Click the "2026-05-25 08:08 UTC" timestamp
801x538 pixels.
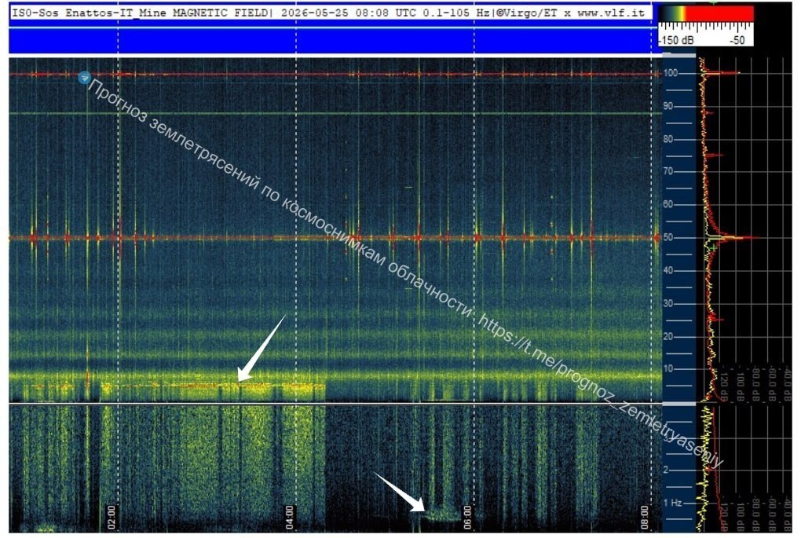(x=349, y=13)
